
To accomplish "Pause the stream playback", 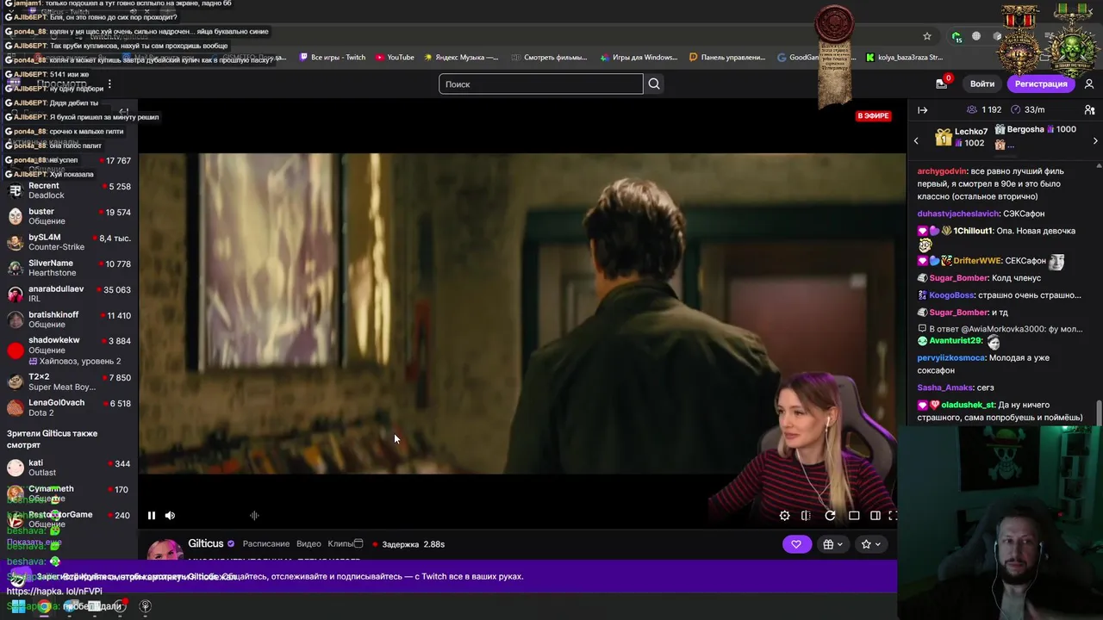I will 152,516.
